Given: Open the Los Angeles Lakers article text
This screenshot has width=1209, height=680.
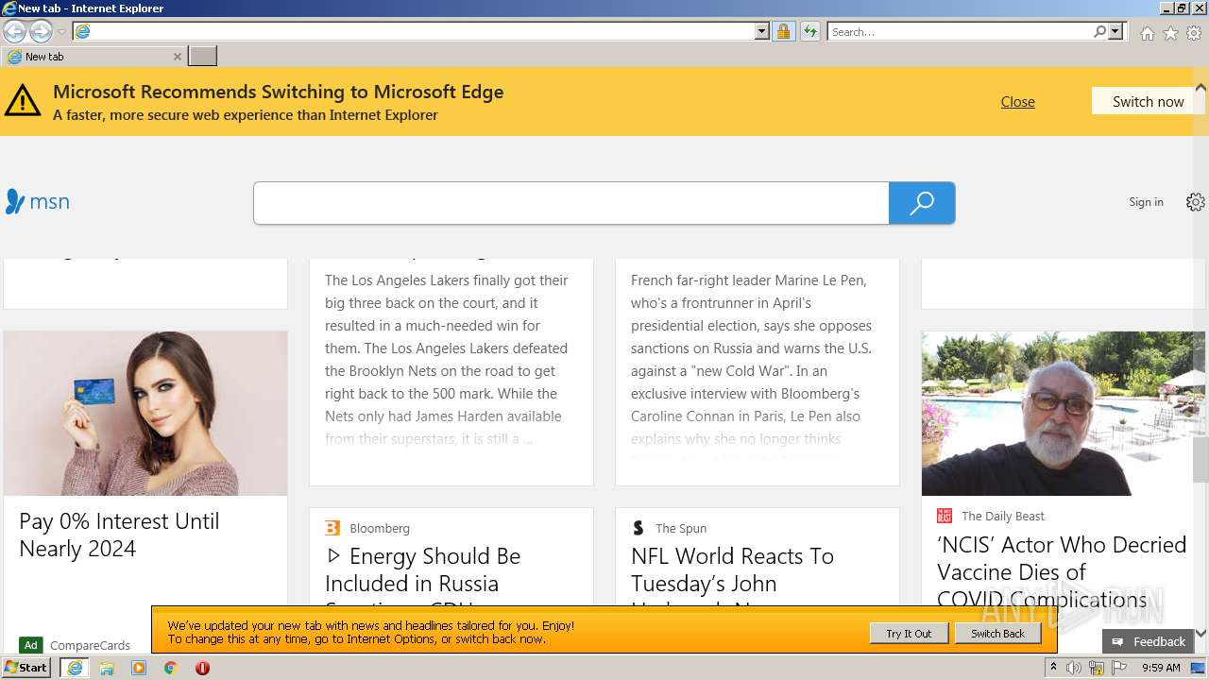Looking at the screenshot, I should tap(448, 360).
